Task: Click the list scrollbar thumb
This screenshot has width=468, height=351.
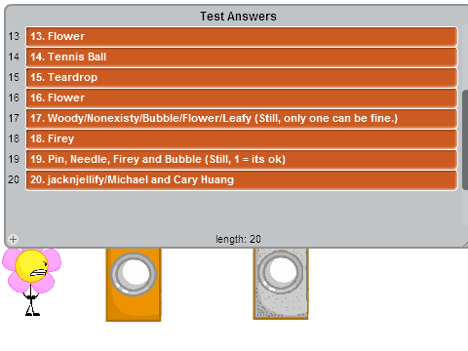Action: click(465, 139)
